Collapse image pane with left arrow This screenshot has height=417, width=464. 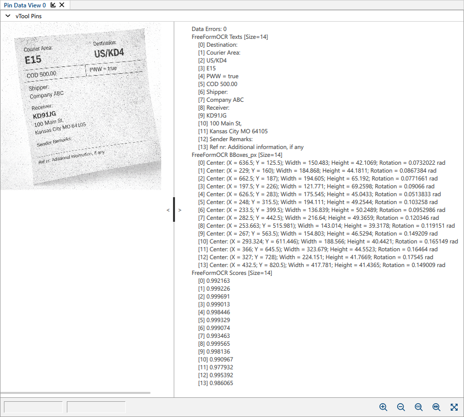click(168, 210)
